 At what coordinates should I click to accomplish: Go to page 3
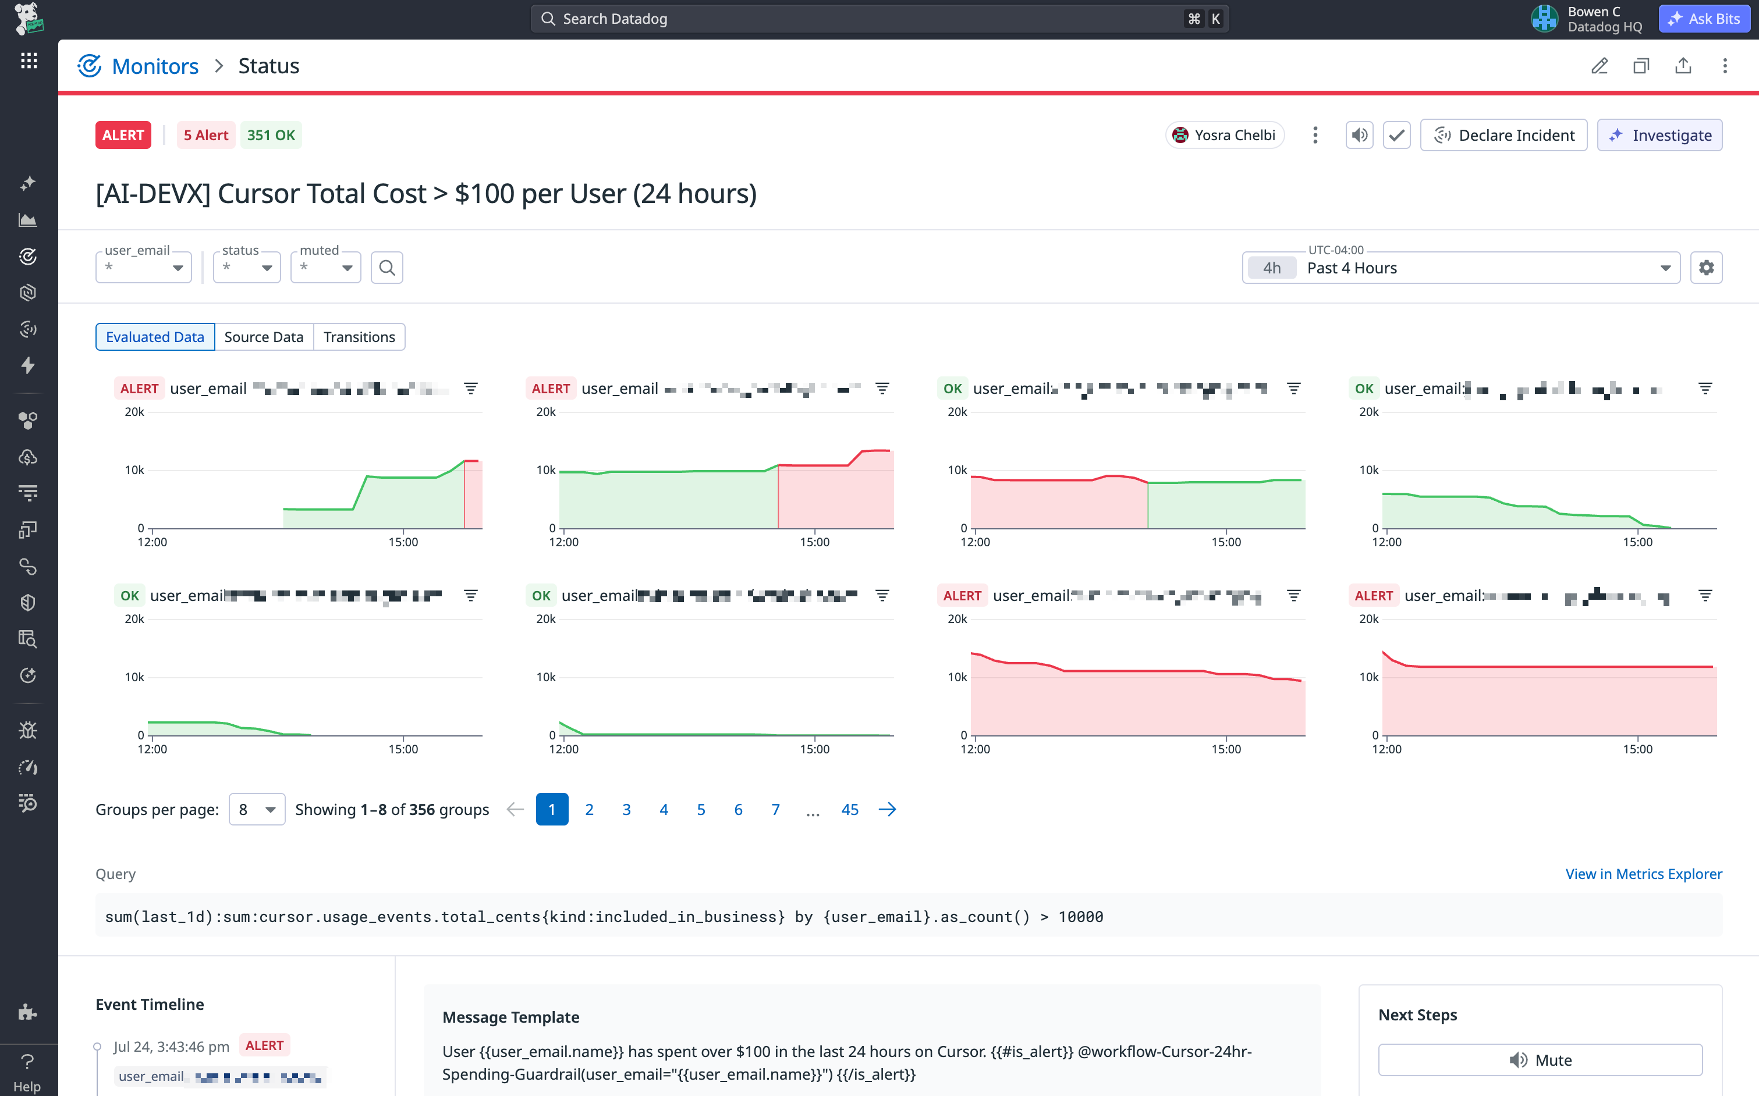626,809
